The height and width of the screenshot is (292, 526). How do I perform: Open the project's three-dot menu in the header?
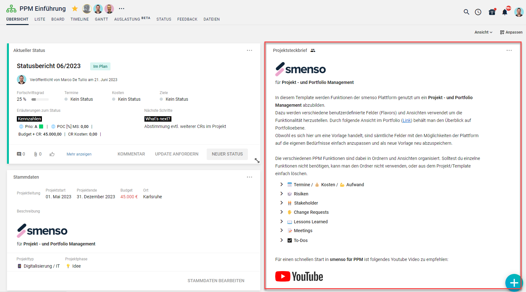[x=122, y=9]
